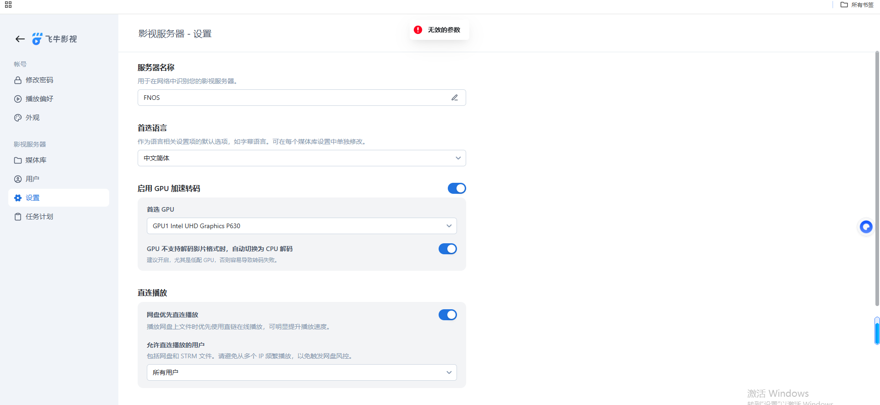Viewport: 880px width, 405px height.
Task: Open the browser apps grid icon
Action: [8, 5]
